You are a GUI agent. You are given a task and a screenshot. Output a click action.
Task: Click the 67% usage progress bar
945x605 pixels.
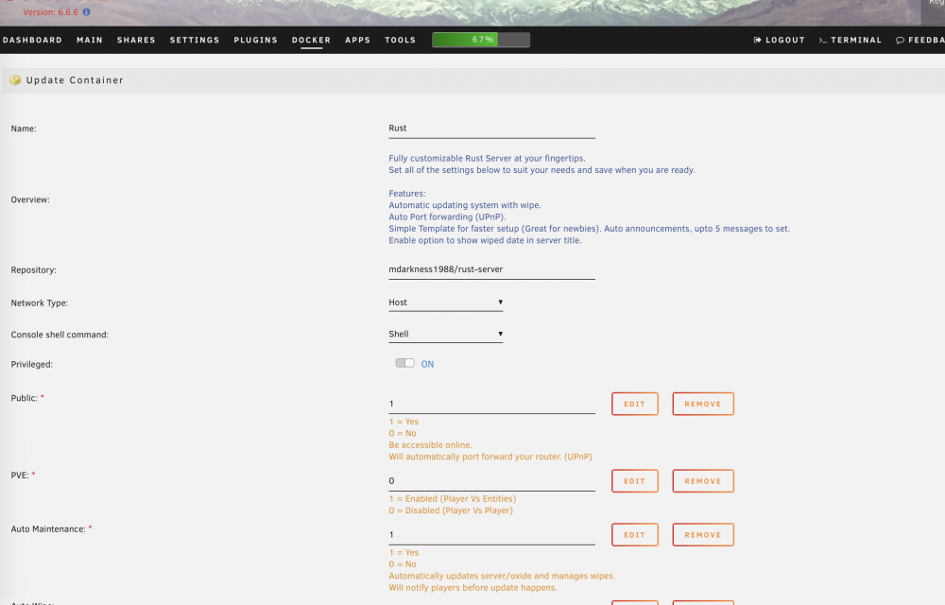[x=481, y=40]
